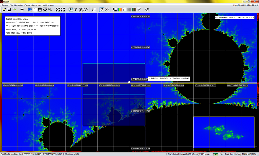Viewport: 259px width, 156px height.
Task: Click the first expand-arrows fit-to-screen icon
Action: click(x=57, y=10)
